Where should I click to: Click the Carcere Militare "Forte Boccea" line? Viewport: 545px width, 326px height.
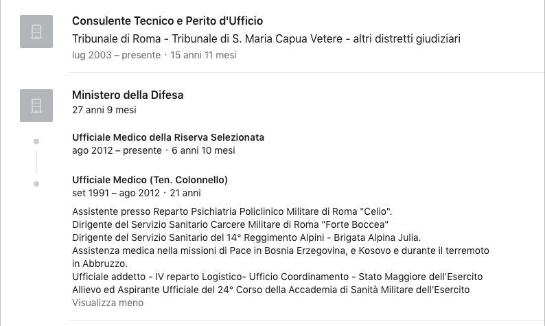point(231,224)
